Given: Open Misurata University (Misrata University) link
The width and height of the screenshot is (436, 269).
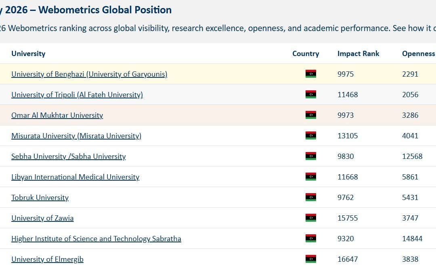Looking at the screenshot, I should point(76,136).
